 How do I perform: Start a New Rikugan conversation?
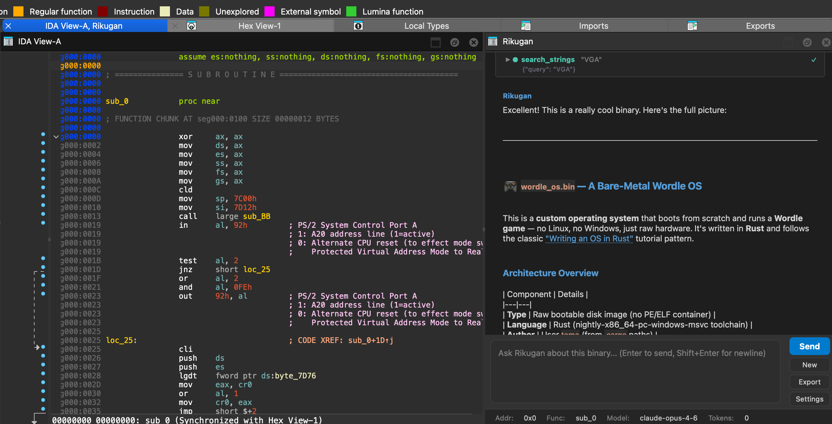coord(809,365)
